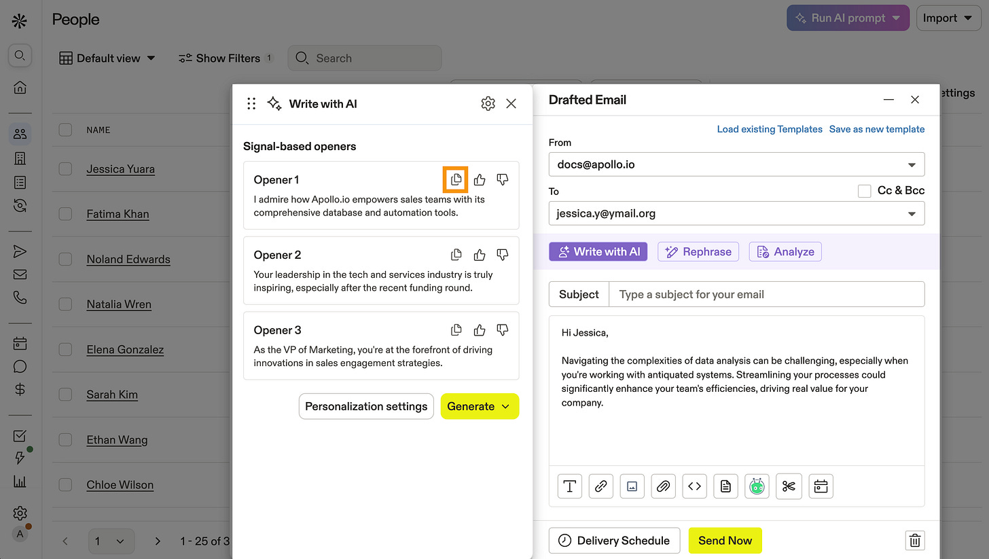Open the To recipient dropdown

pyautogui.click(x=736, y=213)
